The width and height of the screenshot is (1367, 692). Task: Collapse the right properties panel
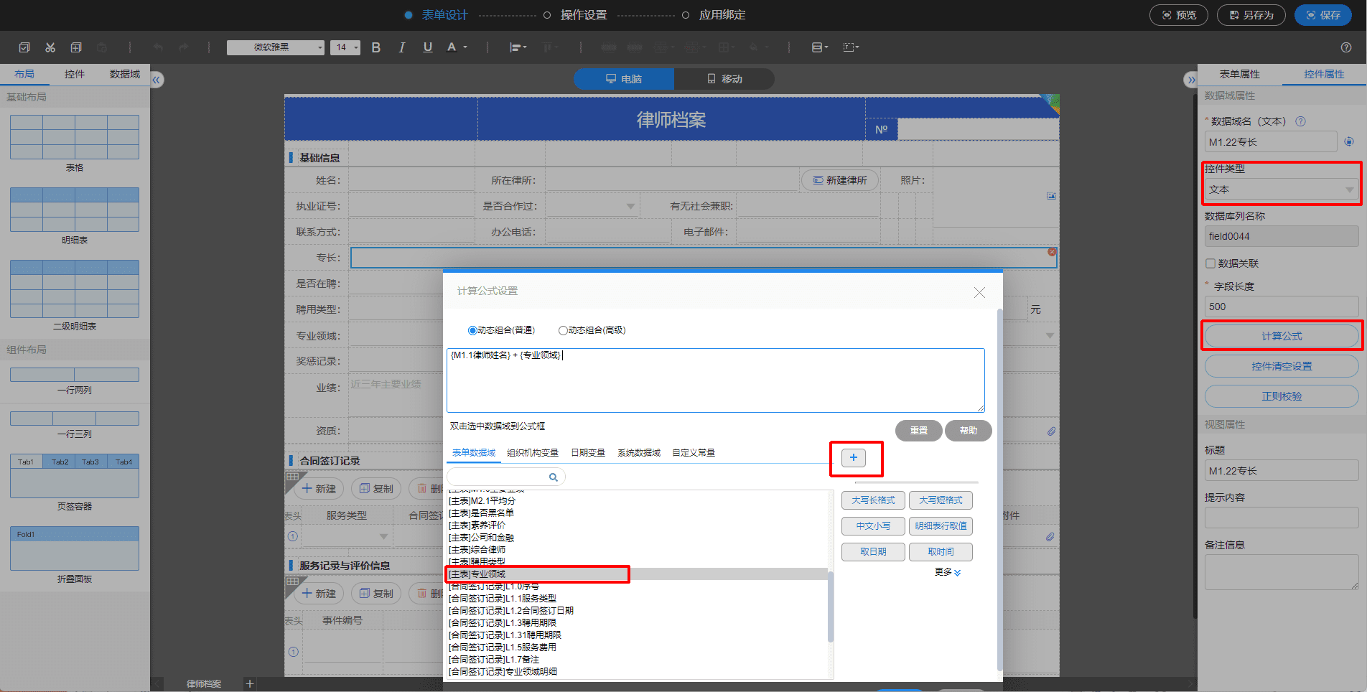coord(1190,80)
